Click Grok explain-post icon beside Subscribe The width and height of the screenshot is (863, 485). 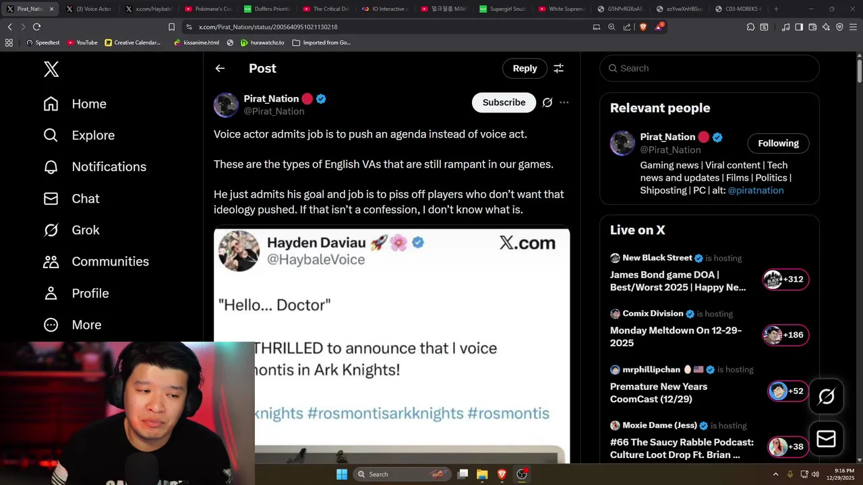(547, 102)
